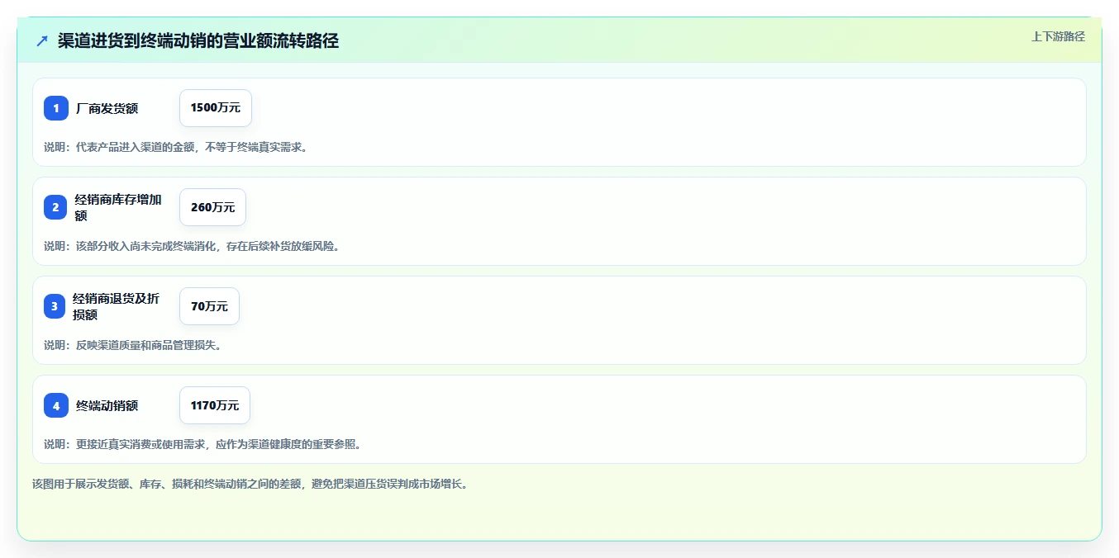Click the note 该部分收入尚未完成终端消化

click(145, 246)
